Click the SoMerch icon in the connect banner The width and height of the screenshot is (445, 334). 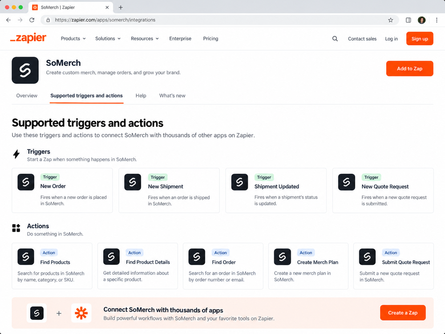point(37,313)
